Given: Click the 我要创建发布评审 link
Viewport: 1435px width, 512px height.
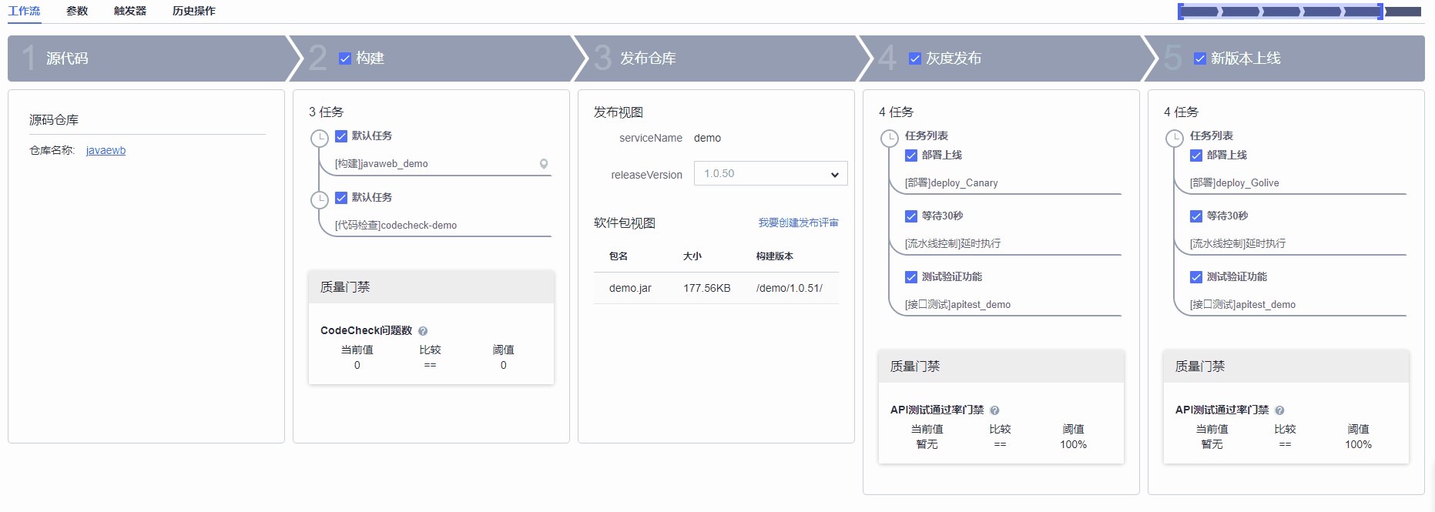Looking at the screenshot, I should (798, 223).
